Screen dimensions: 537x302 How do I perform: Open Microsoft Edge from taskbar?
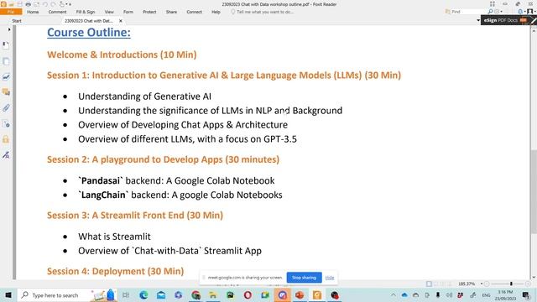point(143,294)
